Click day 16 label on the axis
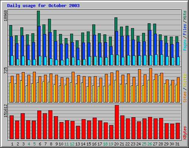The image size is (189, 148). click(x=94, y=144)
